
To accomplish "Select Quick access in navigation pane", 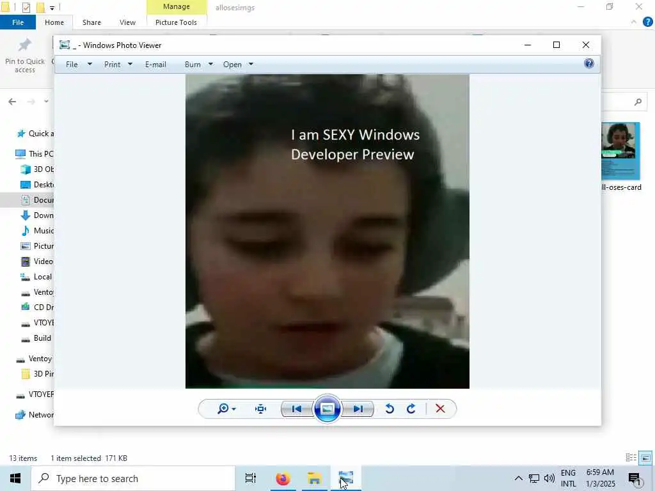I will [x=35, y=134].
